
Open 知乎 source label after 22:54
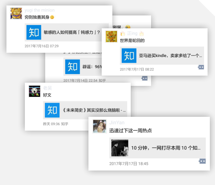click(x=102, y=80)
